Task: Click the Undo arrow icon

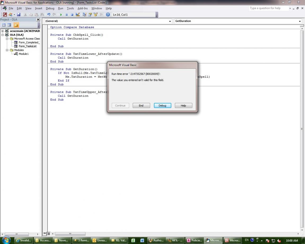Action: point(49,15)
